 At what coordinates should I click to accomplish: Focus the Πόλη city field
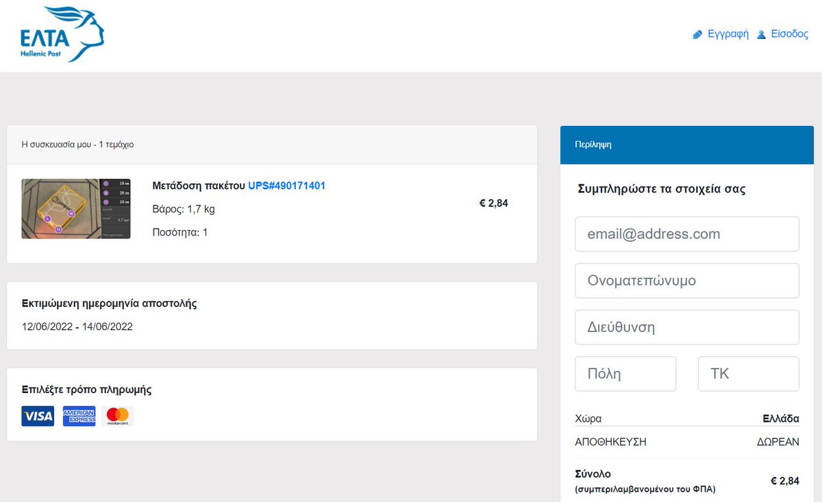coord(625,374)
